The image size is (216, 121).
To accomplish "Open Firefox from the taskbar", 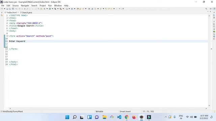I will (x=134, y=117).
